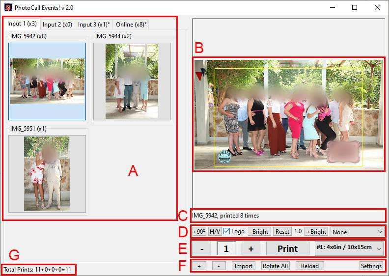The width and height of the screenshot is (389, 276).
Task: Select the Input 3 (x1)* tab
Action: tap(94, 24)
